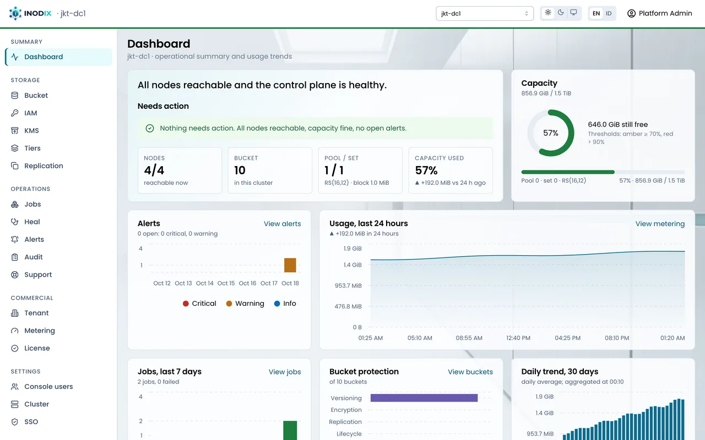
Task: Click the View jobs link
Action: [x=285, y=372]
